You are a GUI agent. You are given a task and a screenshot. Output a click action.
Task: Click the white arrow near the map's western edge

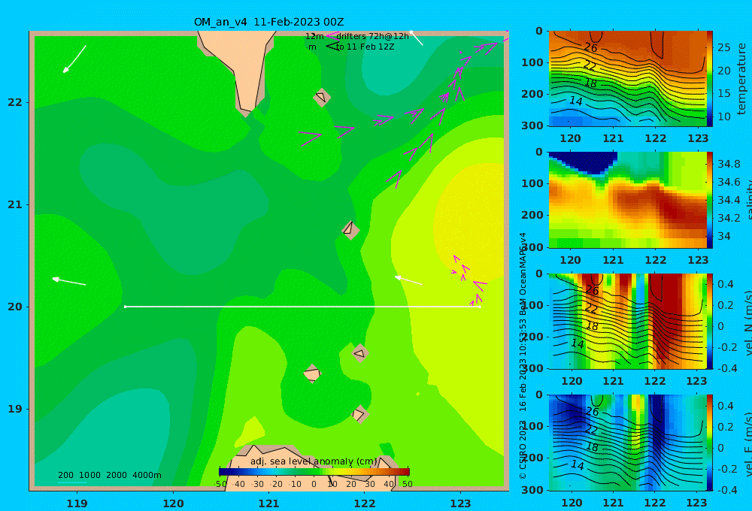tap(68, 281)
